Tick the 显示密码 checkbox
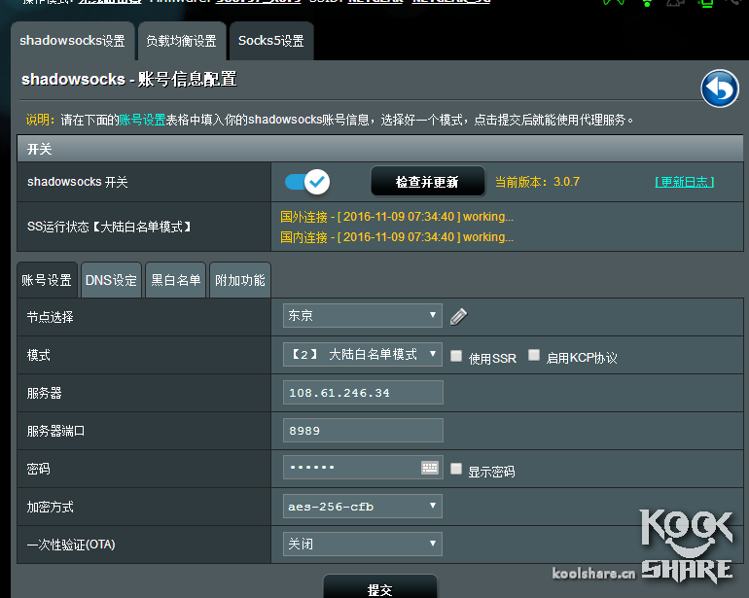The image size is (749, 598). 456,469
